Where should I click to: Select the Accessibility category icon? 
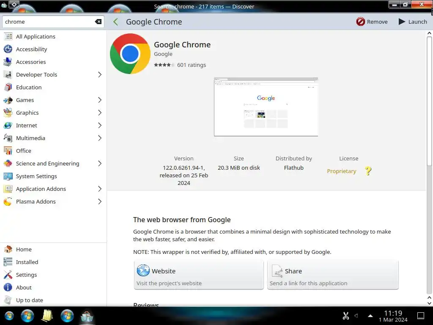[8, 49]
